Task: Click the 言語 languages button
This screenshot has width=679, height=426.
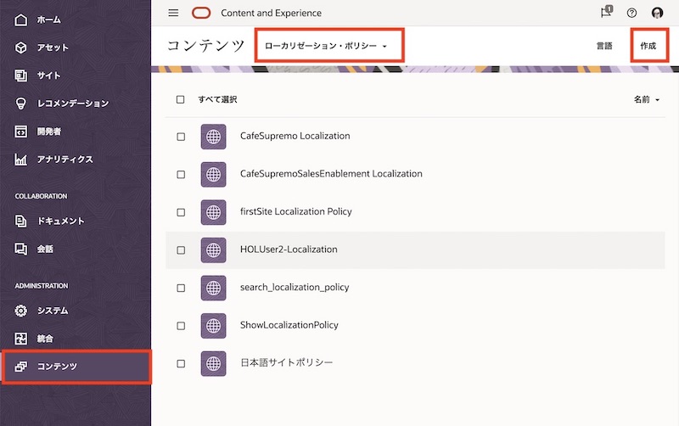Action: [x=604, y=46]
